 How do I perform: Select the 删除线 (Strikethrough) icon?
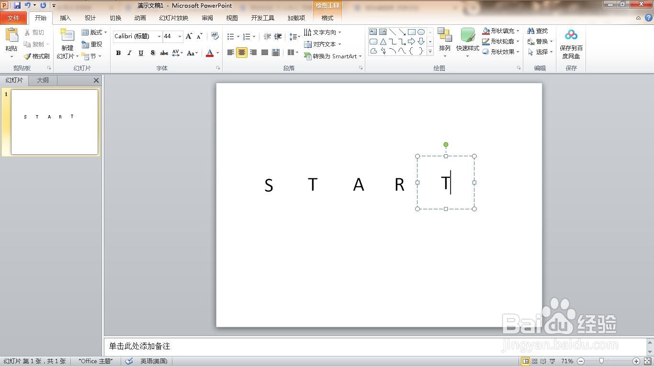pos(164,53)
